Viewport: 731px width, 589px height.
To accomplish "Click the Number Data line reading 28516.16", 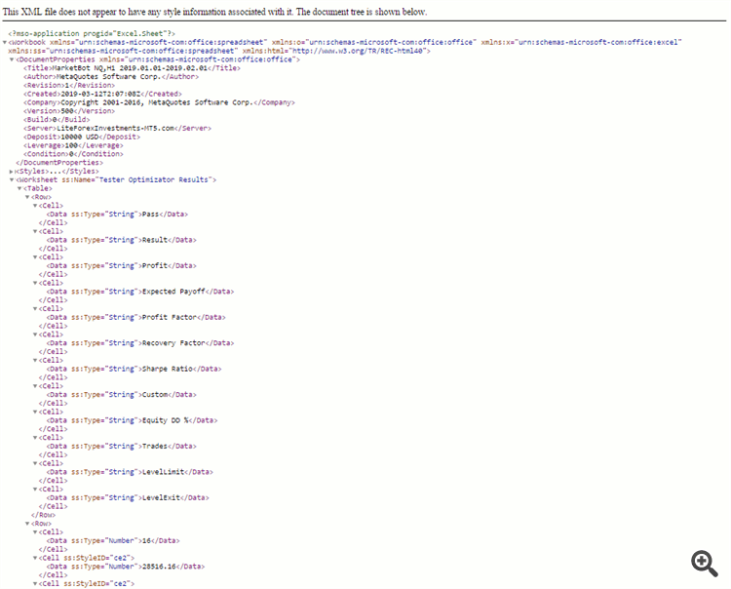I will click(126, 567).
